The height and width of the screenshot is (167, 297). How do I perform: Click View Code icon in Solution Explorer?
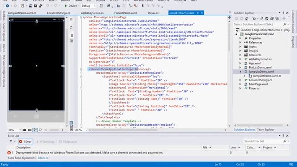click(284, 19)
